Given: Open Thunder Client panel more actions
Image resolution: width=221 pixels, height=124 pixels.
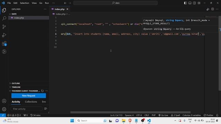Looking at the screenshot, I should (x=47, y=91).
